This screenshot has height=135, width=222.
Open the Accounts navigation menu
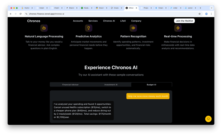(78, 21)
